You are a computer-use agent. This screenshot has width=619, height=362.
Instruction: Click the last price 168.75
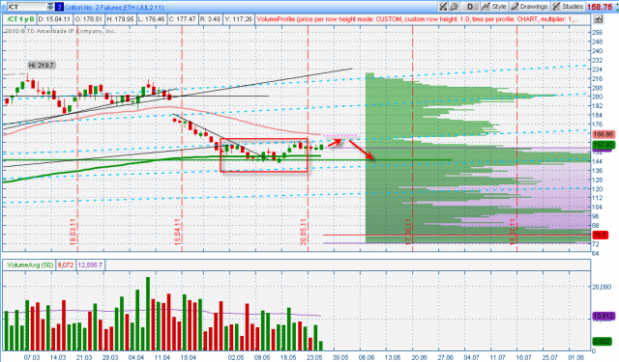click(600, 7)
